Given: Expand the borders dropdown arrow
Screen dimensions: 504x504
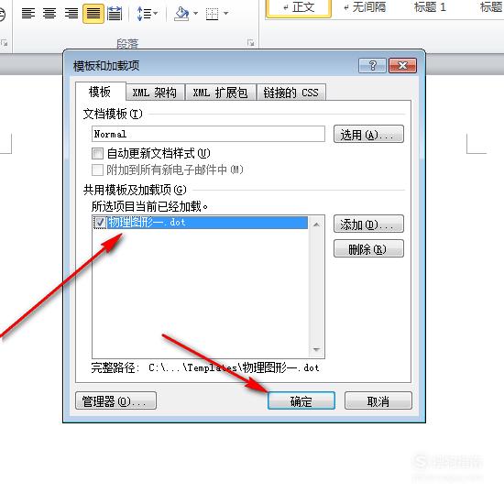Looking at the screenshot, I should click(x=226, y=13).
